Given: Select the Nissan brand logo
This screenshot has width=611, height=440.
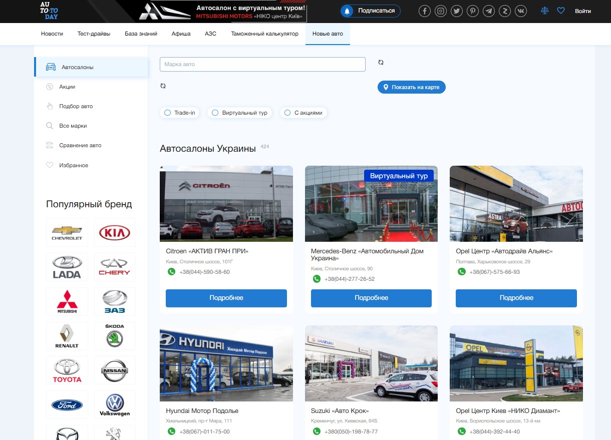Looking at the screenshot, I should point(115,370).
